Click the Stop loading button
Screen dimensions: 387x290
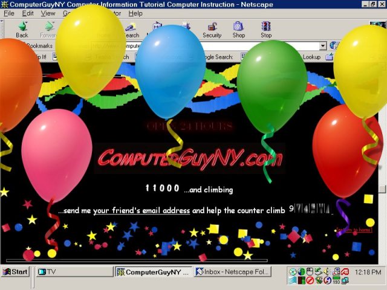click(x=266, y=30)
